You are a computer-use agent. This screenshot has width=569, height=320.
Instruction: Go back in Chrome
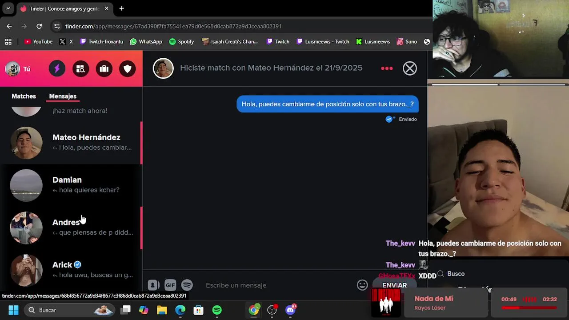pos(9,26)
